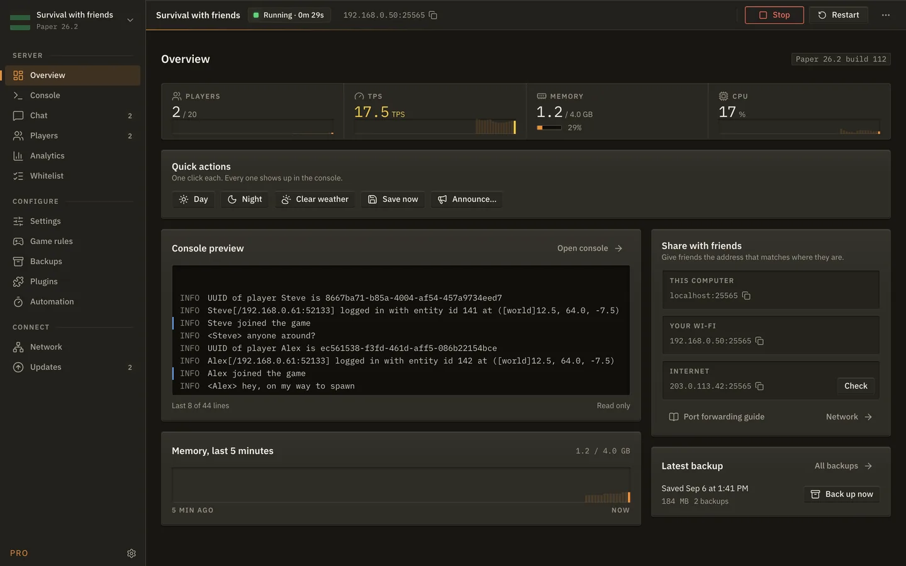Copy the Wi-Fi address 192.168.0.50:25565

click(x=759, y=341)
